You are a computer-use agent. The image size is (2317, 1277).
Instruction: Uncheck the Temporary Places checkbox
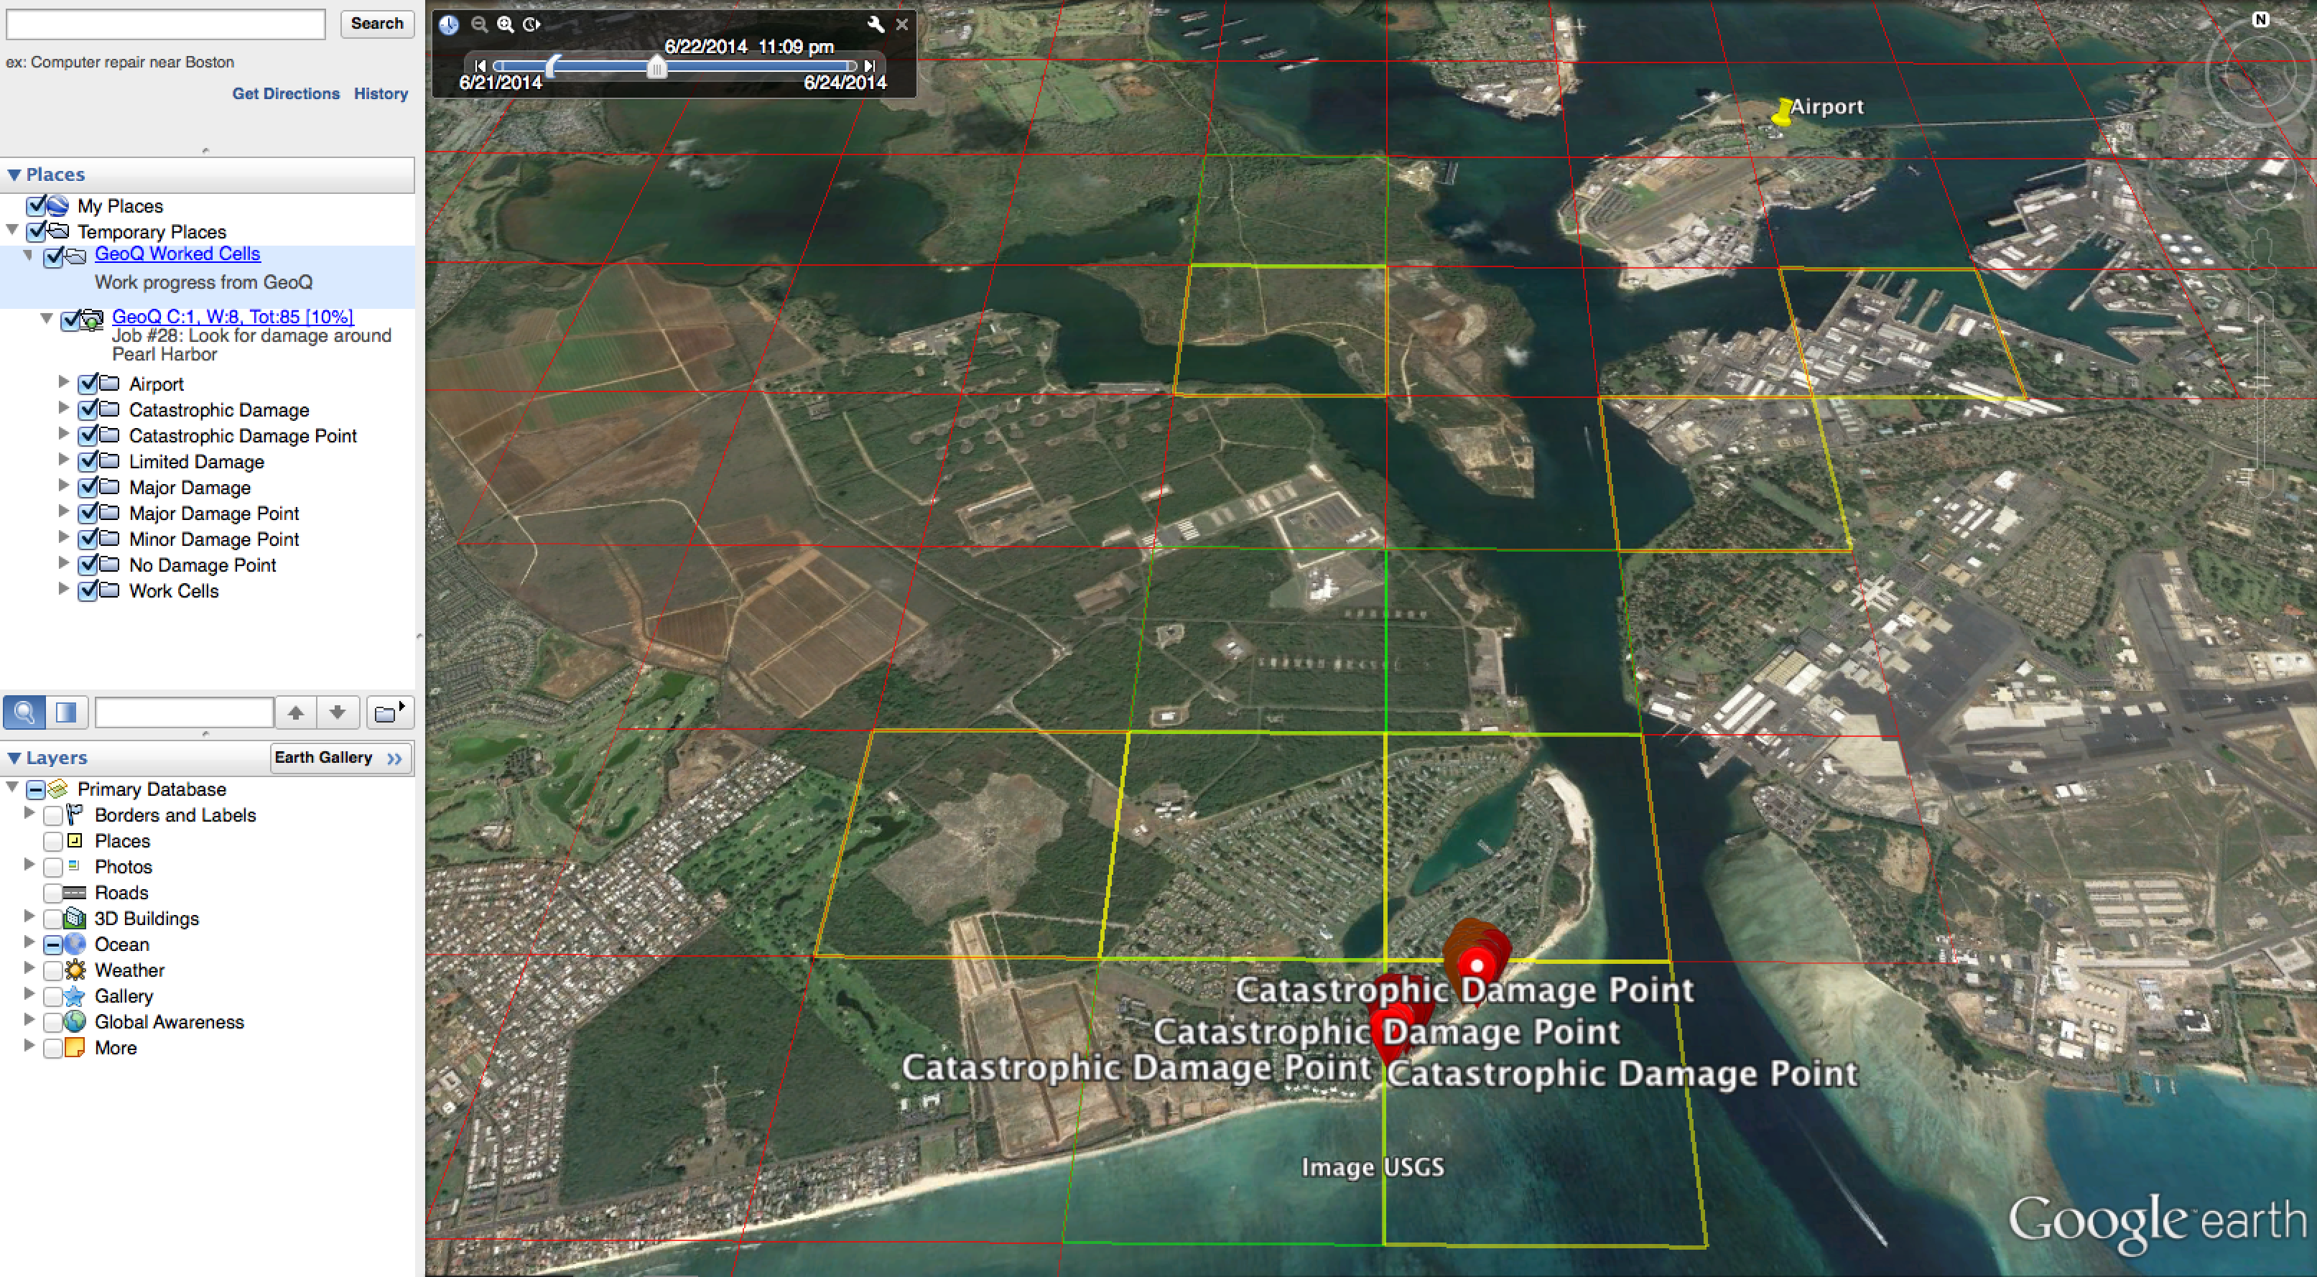click(36, 231)
